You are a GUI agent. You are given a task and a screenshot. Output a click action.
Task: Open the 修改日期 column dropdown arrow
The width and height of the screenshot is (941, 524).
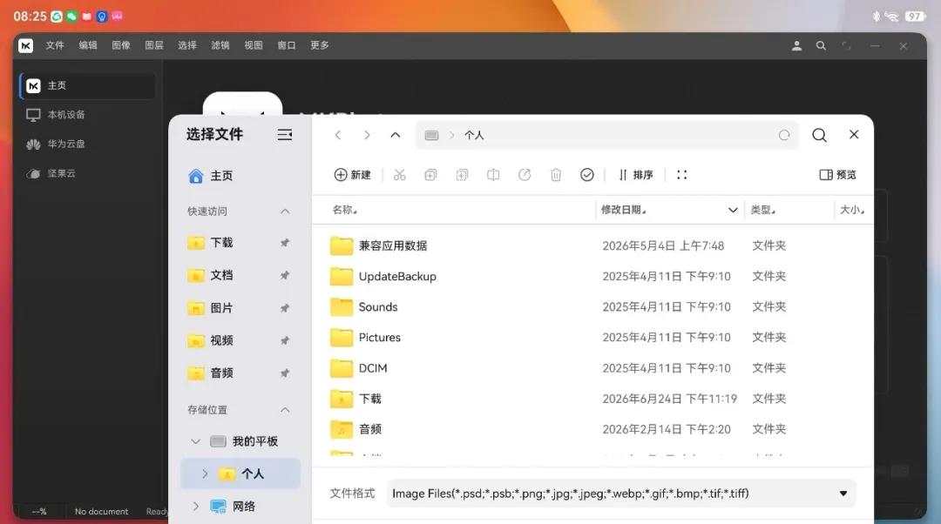(733, 210)
